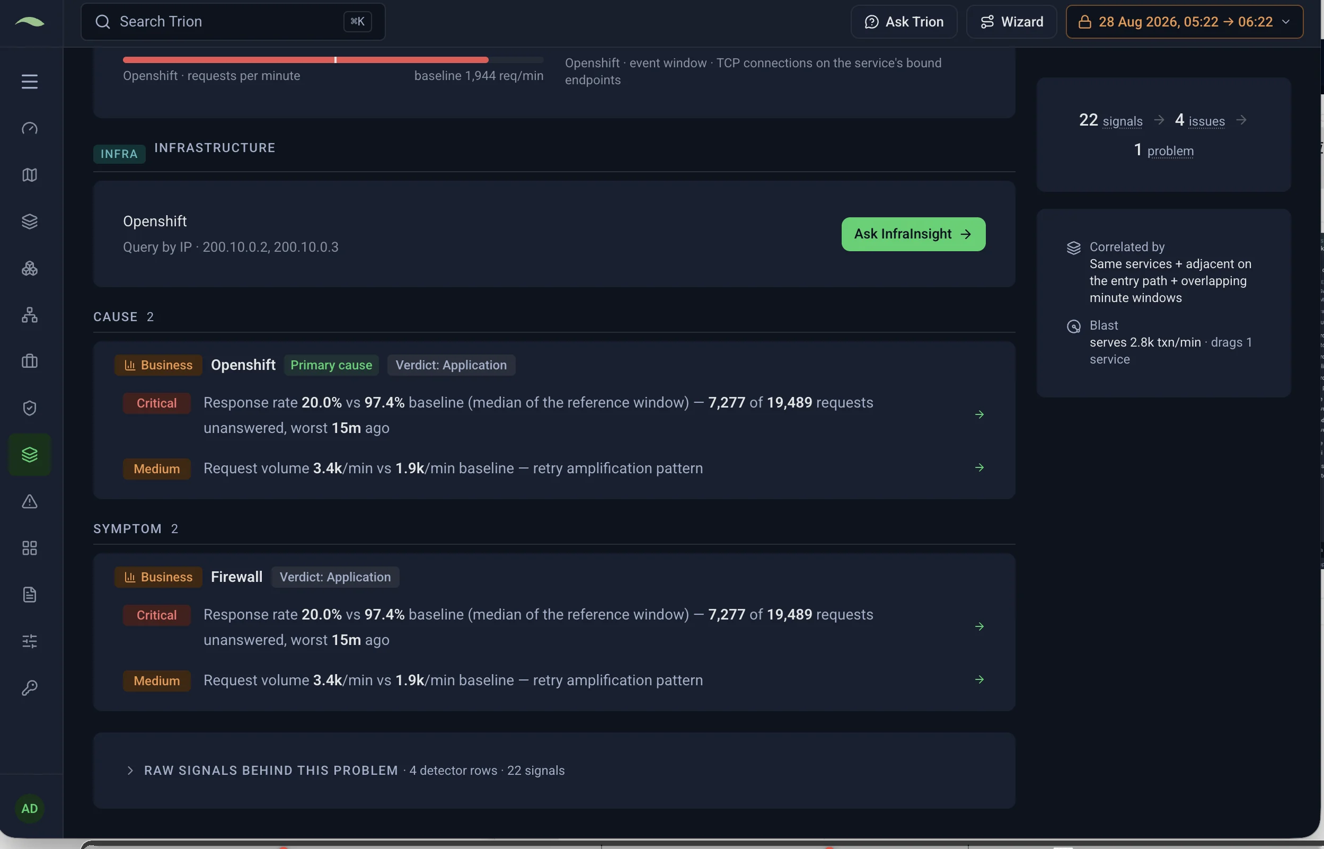Open arrow for Firewall Medium request volume row

pos(979,679)
